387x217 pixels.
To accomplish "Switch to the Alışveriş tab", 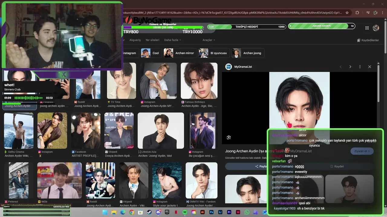I will coord(135,40).
